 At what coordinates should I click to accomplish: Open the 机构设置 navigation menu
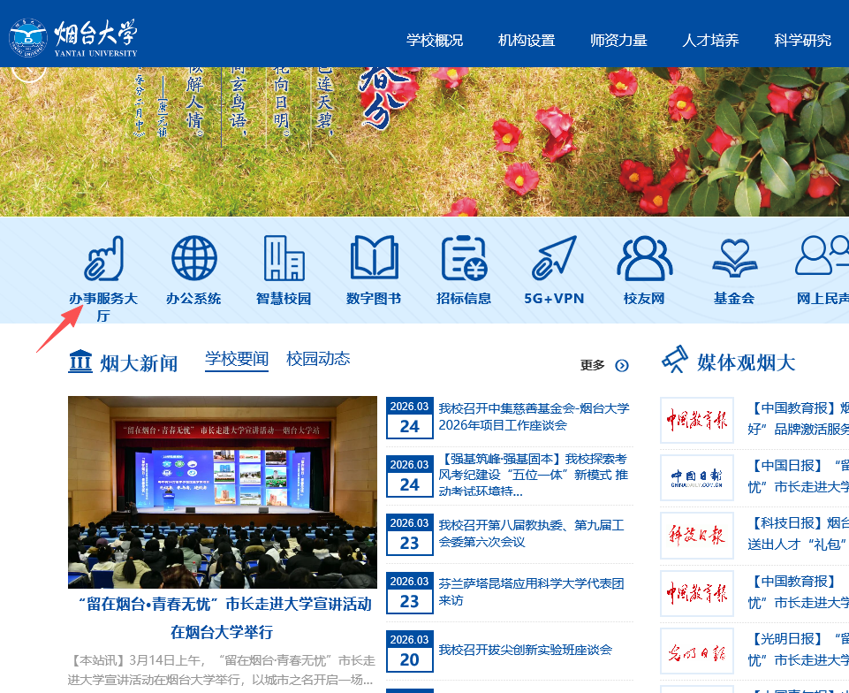tap(527, 40)
